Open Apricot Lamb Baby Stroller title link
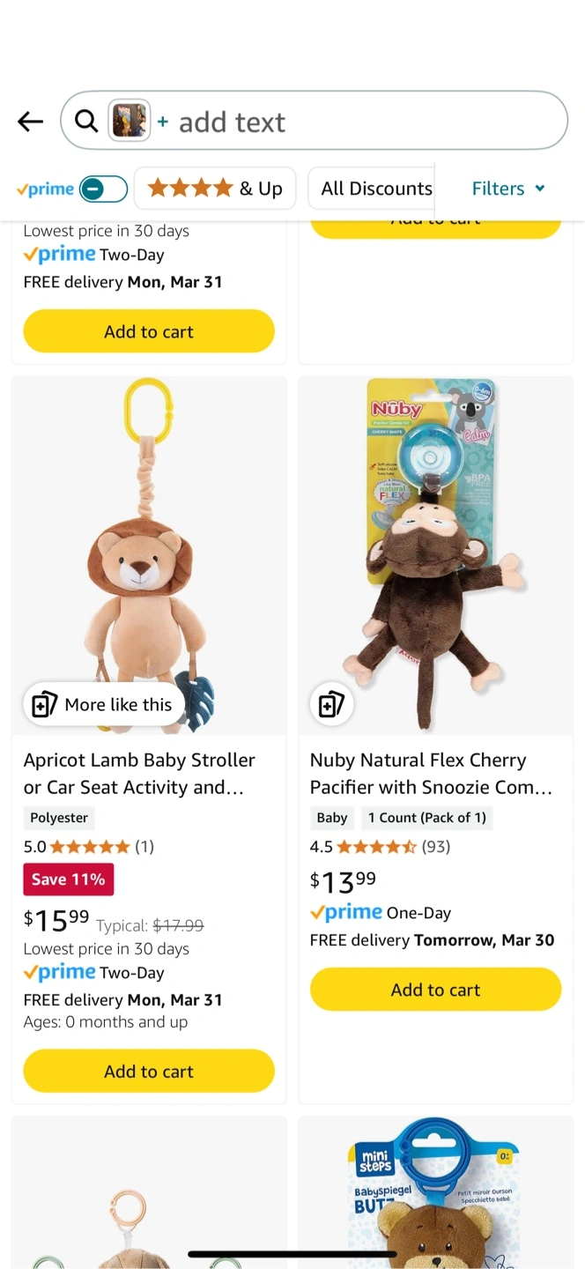The image size is (585, 1269). pos(139,773)
